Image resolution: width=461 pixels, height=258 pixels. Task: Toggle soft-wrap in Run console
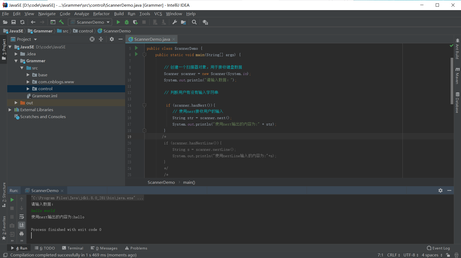(22, 217)
